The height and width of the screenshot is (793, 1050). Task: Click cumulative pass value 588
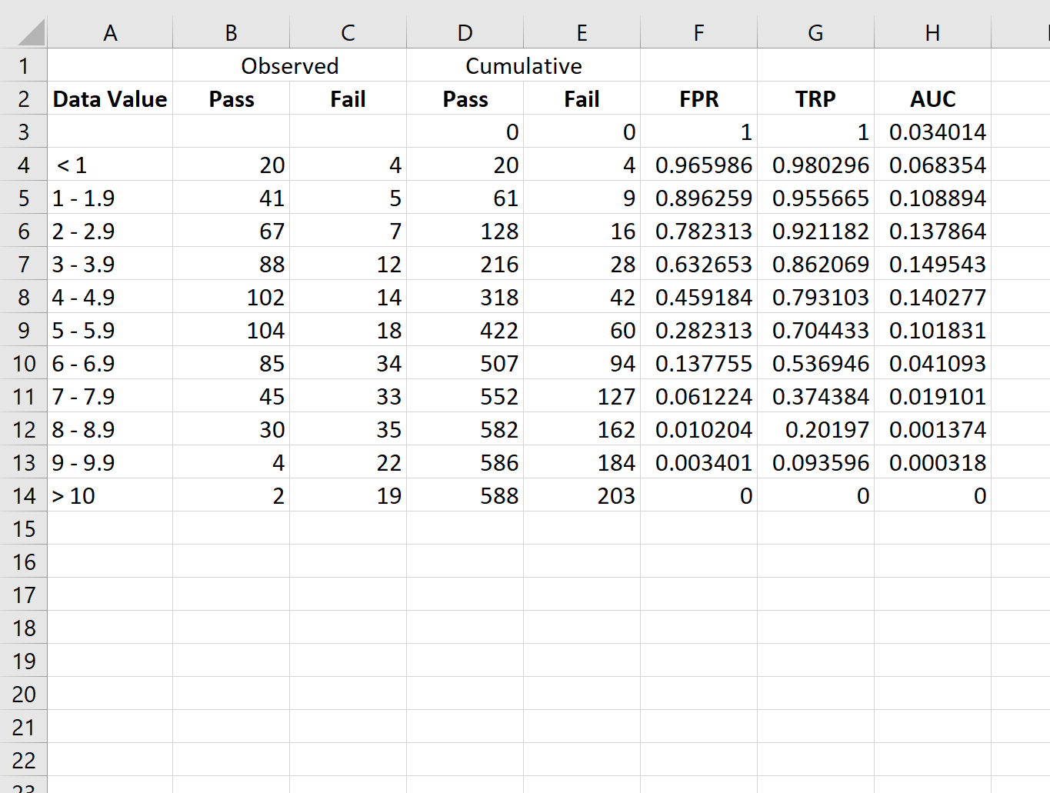[x=465, y=495]
